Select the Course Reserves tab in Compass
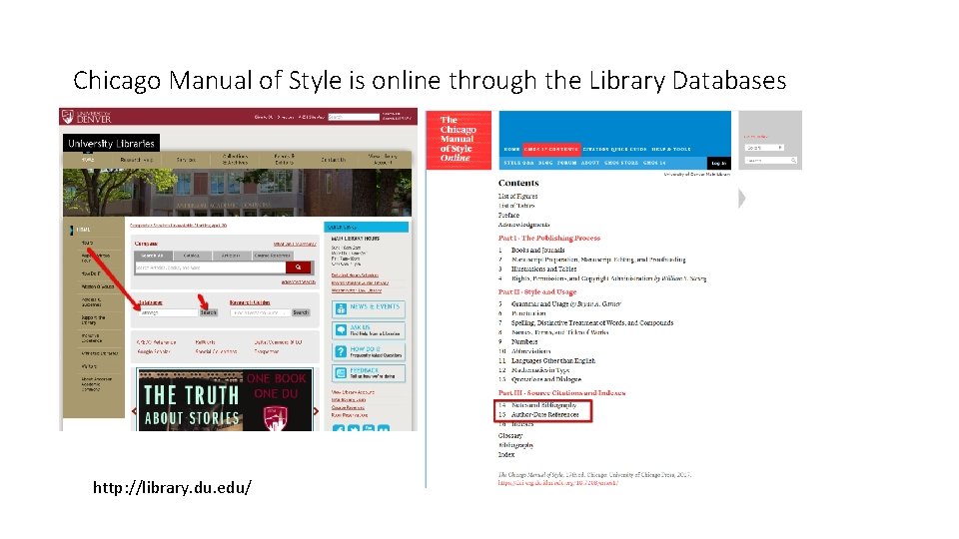 tap(272, 256)
